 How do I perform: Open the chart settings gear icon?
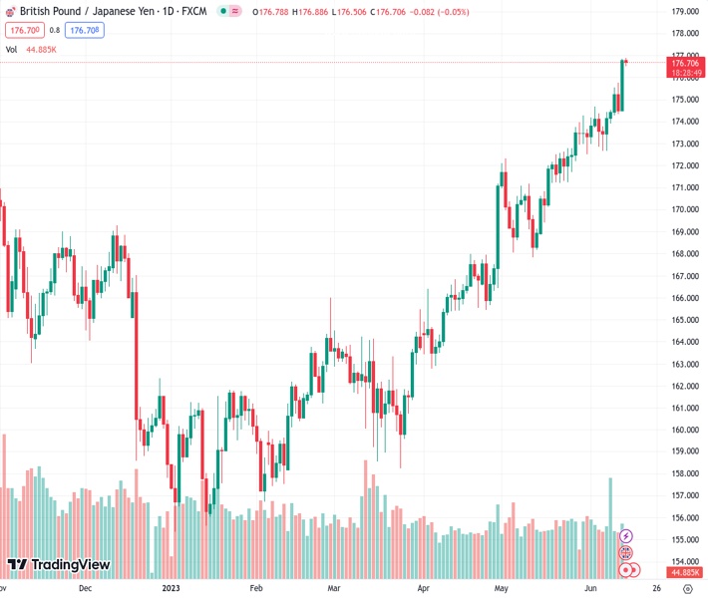pos(687,589)
